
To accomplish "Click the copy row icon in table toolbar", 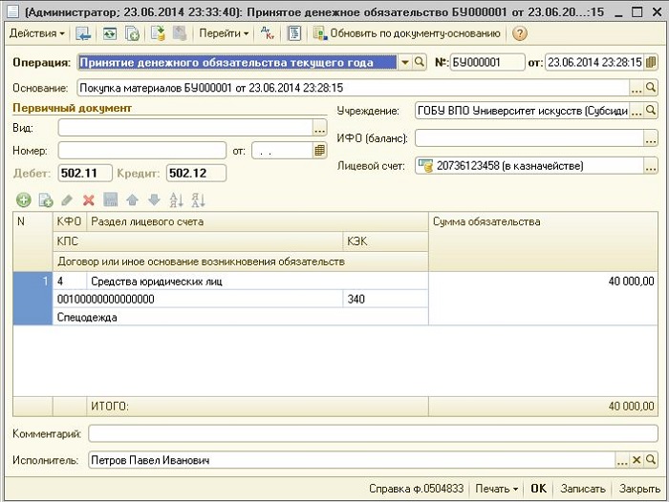I will click(45, 199).
